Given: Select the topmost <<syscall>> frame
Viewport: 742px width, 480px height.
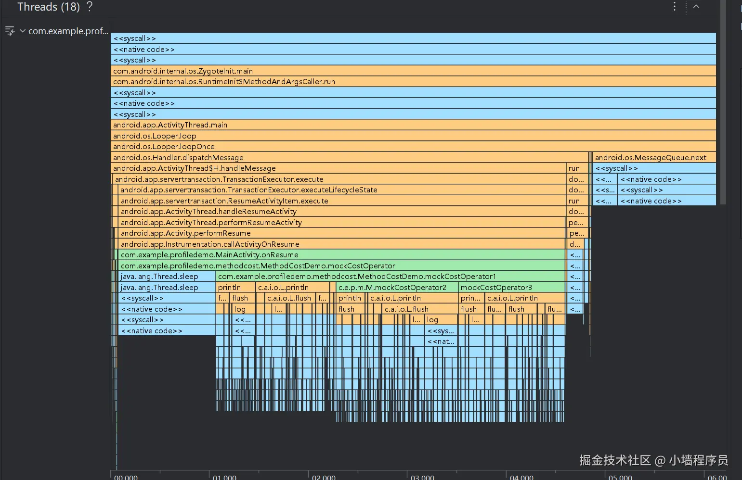Looking at the screenshot, I should pos(413,38).
